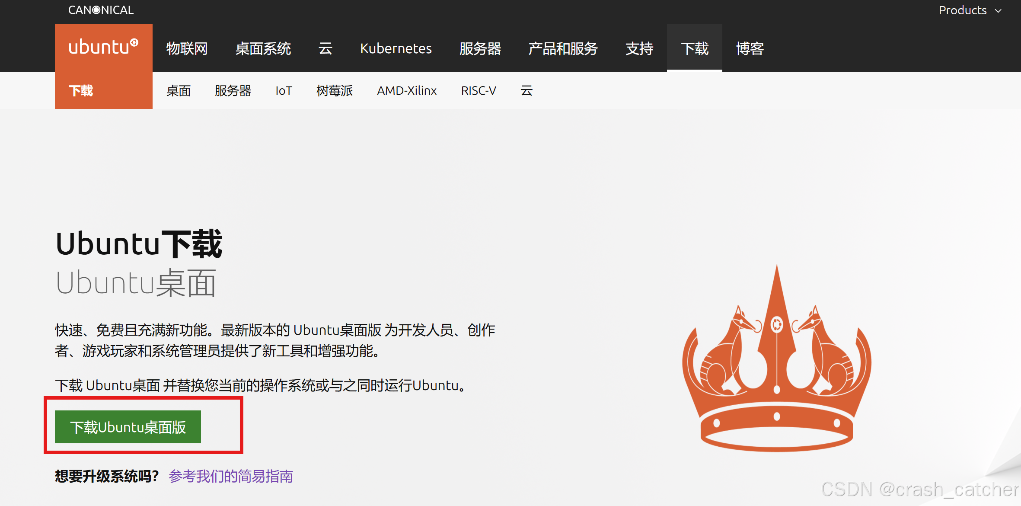Open the Products dropdown
The image size is (1021, 506).
pos(970,10)
